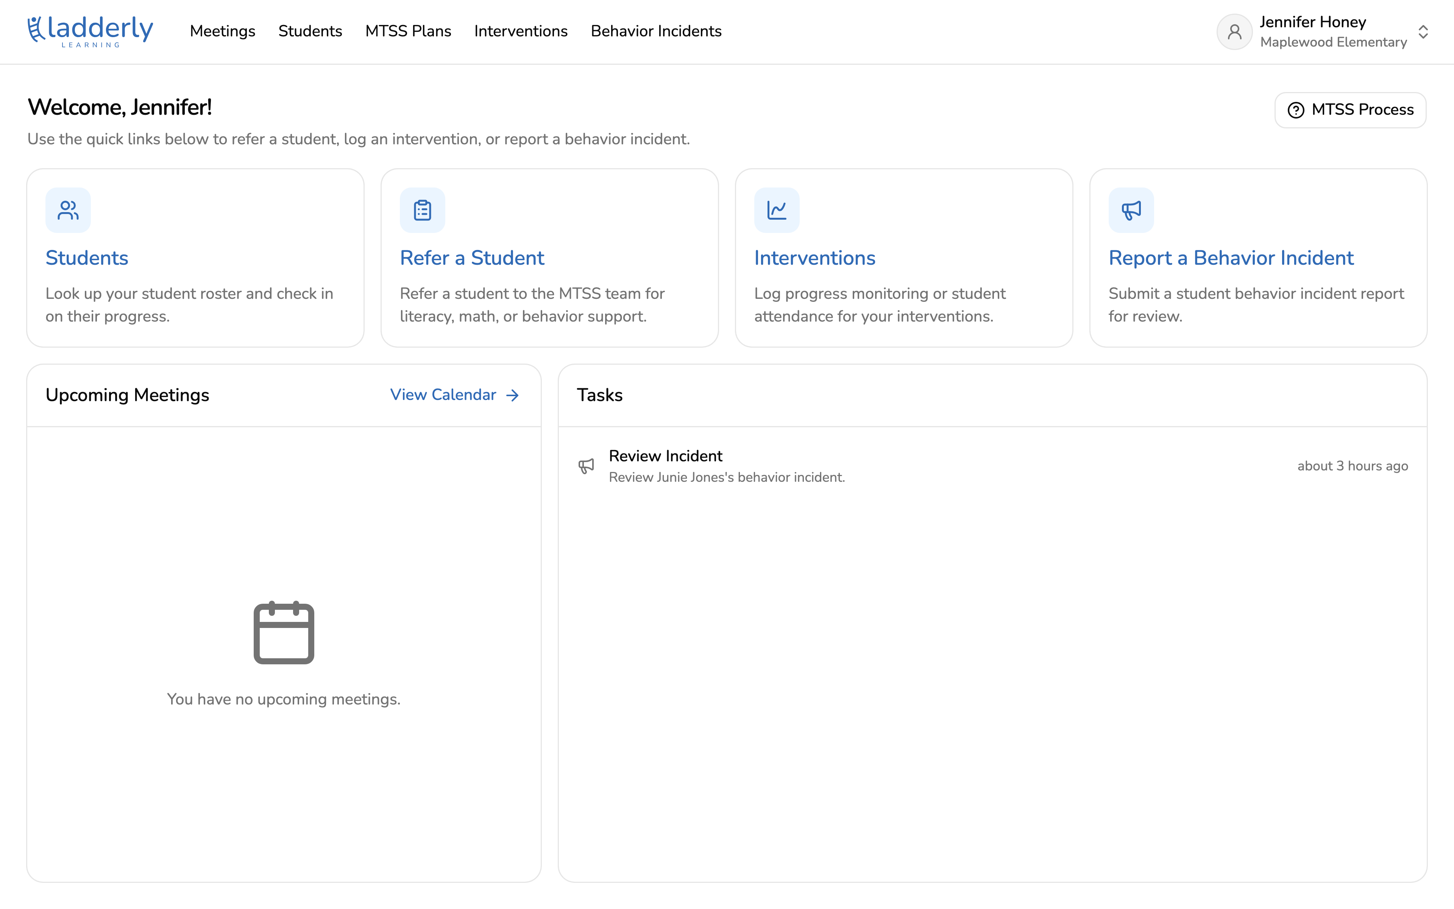Click the Students card description text
The height and width of the screenshot is (909, 1454).
tap(189, 305)
